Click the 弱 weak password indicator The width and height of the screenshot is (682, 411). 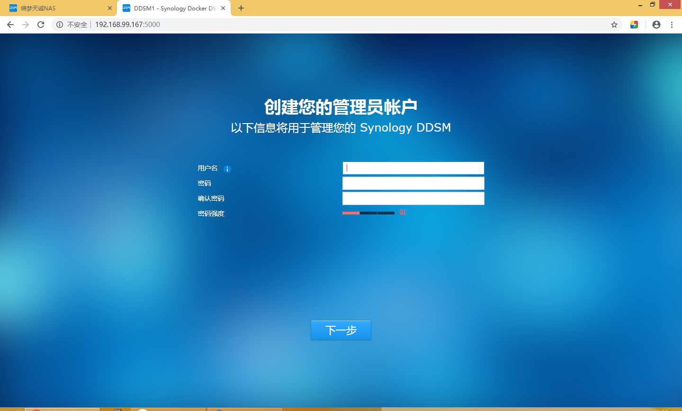tap(402, 213)
